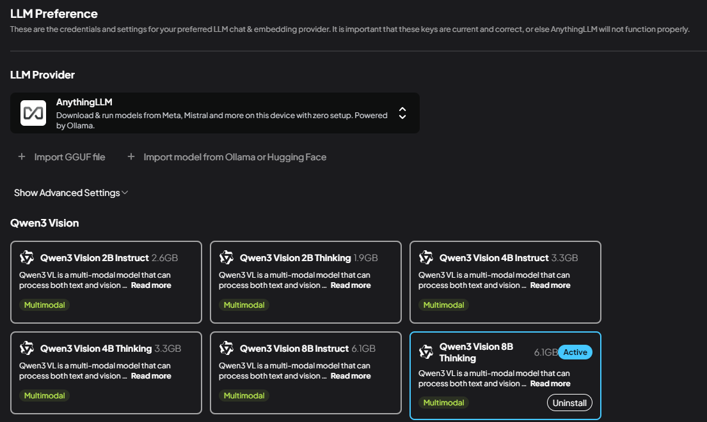
Task: Click the 2.6GB size on 2B Instruct
Action: (x=164, y=258)
